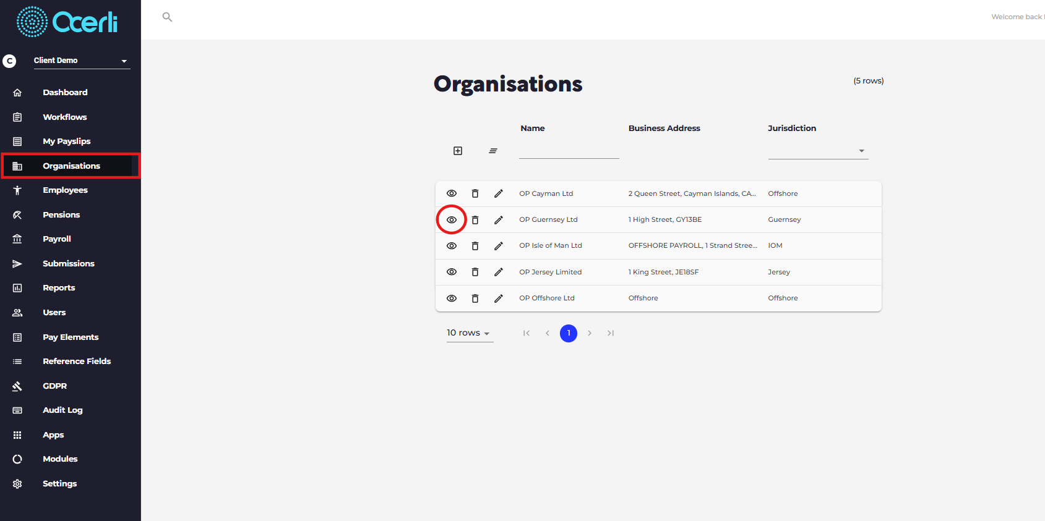Edit OP Cayman Ltd with pencil icon
Viewport: 1045px width, 521px height.
coord(499,193)
